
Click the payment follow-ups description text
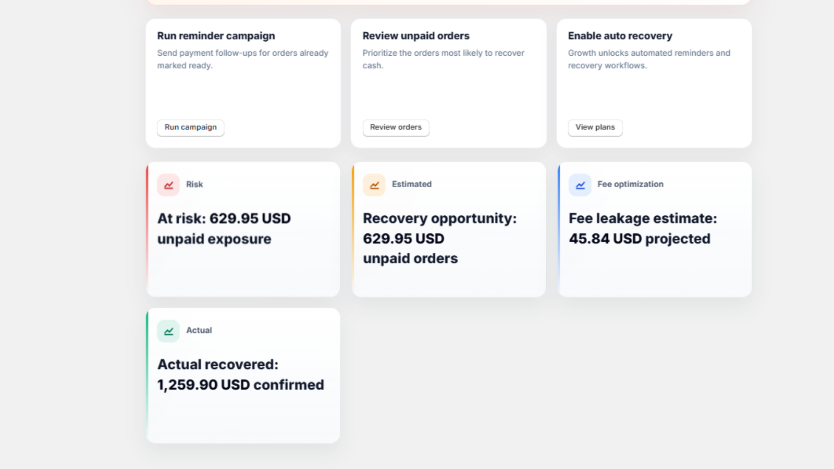tap(243, 59)
